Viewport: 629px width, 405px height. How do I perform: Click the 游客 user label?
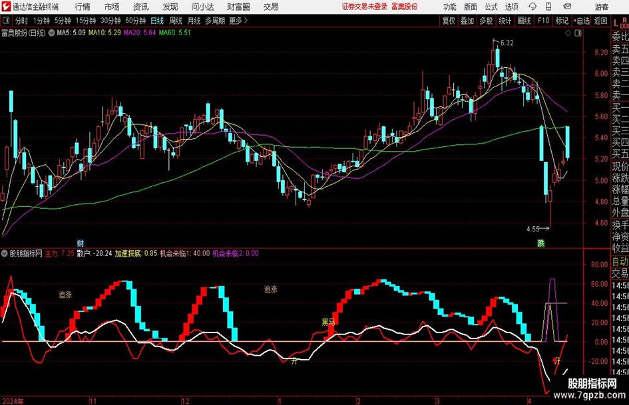coord(601,7)
